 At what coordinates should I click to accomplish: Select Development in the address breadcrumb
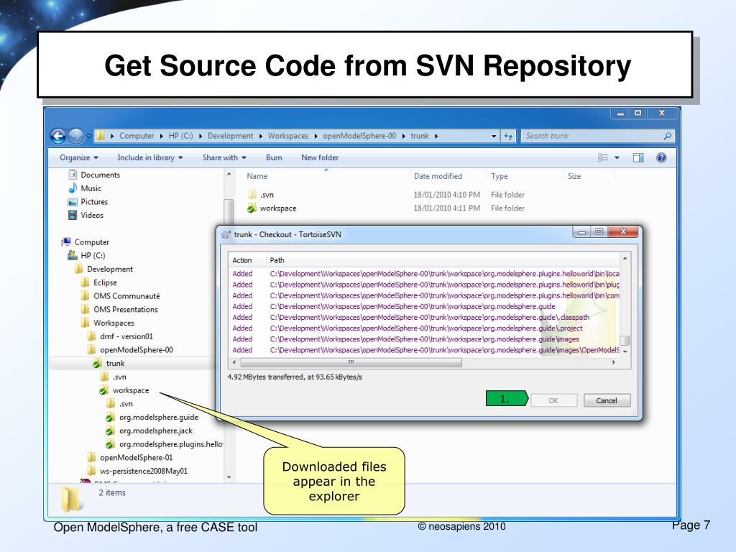point(230,136)
